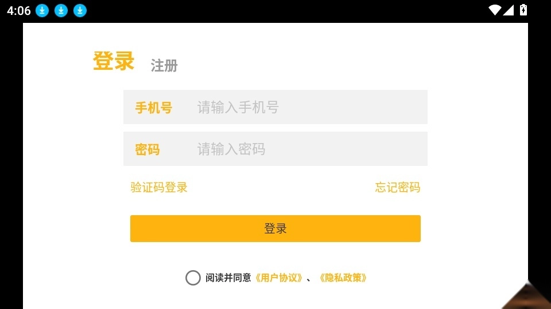The height and width of the screenshot is (309, 551).
Task: Tap the Wi-Fi status icon
Action: [495, 10]
